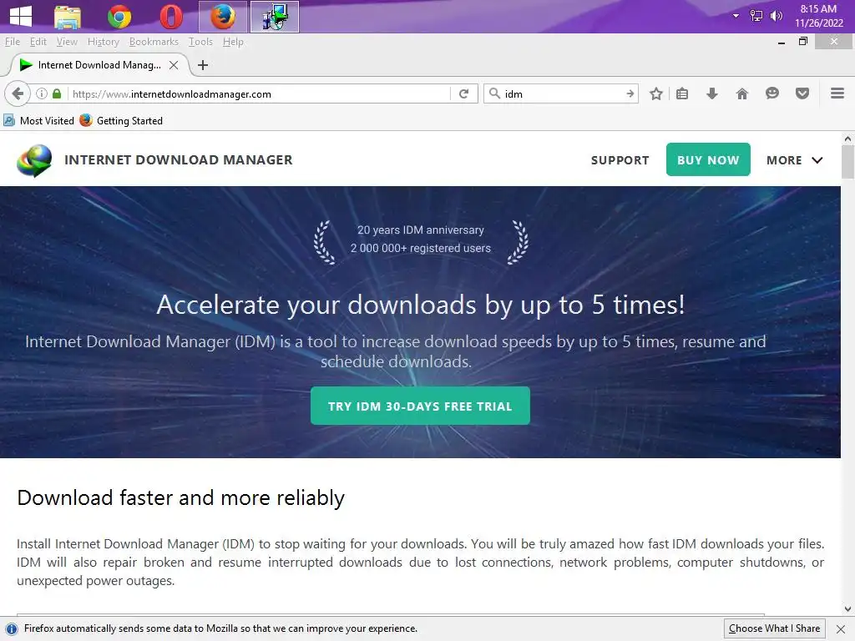Launch File Explorer from the taskbar
This screenshot has width=855, height=641.
coord(68,17)
